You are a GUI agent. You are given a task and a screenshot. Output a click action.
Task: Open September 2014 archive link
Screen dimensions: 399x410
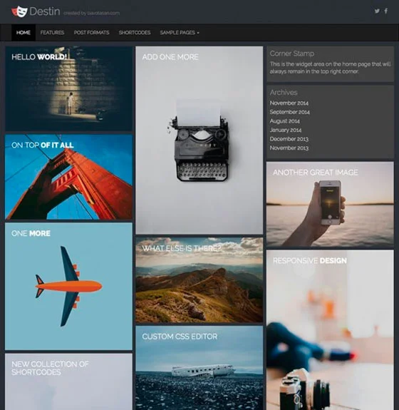pyautogui.click(x=289, y=112)
